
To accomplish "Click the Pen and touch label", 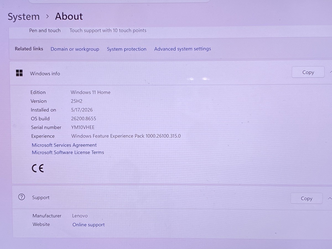I will point(45,30).
